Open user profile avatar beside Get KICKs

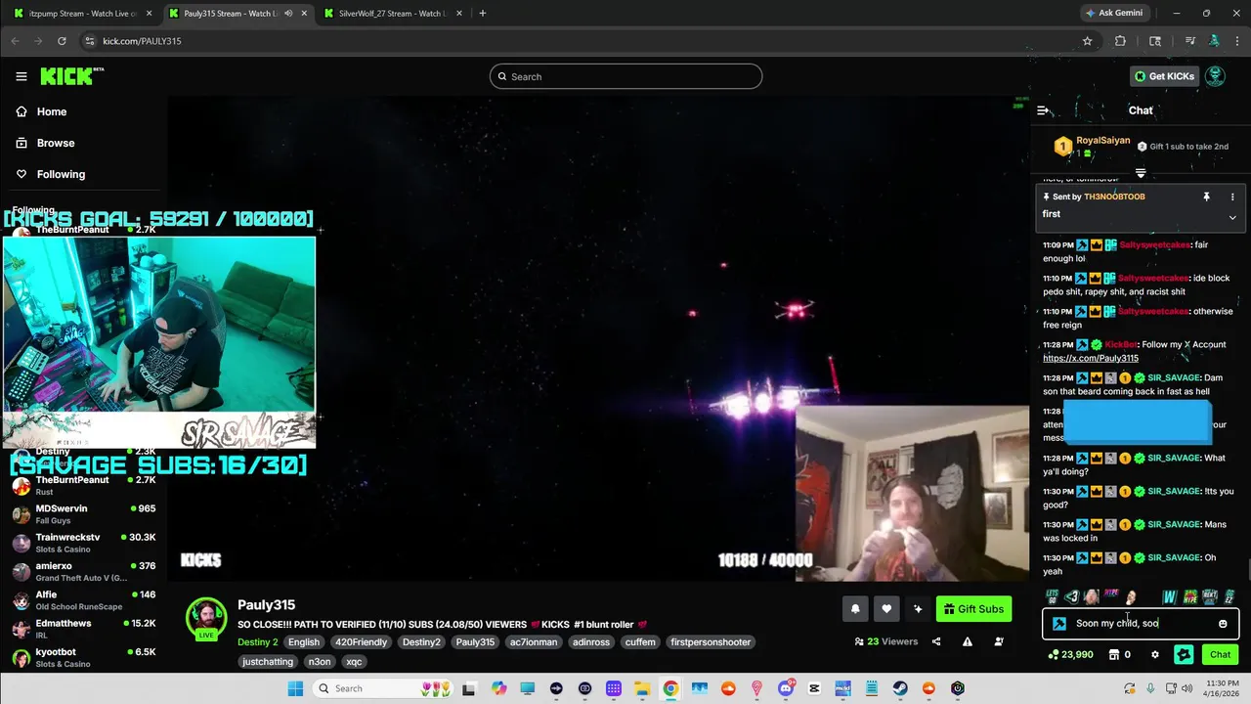click(x=1216, y=76)
